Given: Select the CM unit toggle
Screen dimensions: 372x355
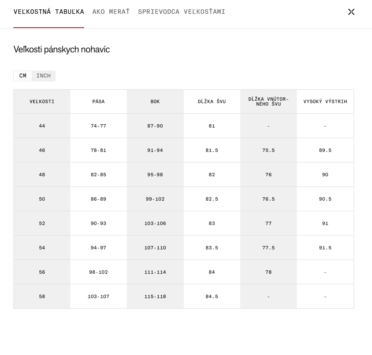Looking at the screenshot, I should tap(23, 76).
